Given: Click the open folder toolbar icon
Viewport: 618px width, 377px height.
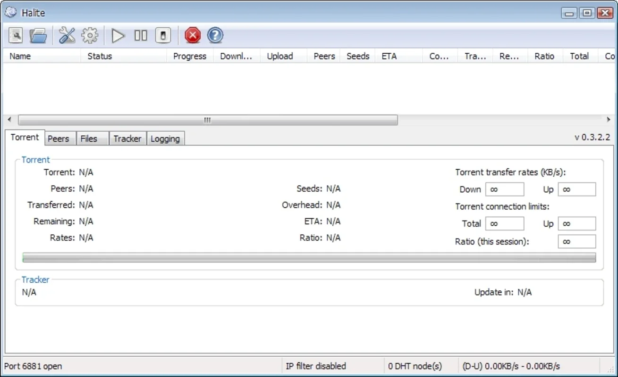Looking at the screenshot, I should (38, 35).
